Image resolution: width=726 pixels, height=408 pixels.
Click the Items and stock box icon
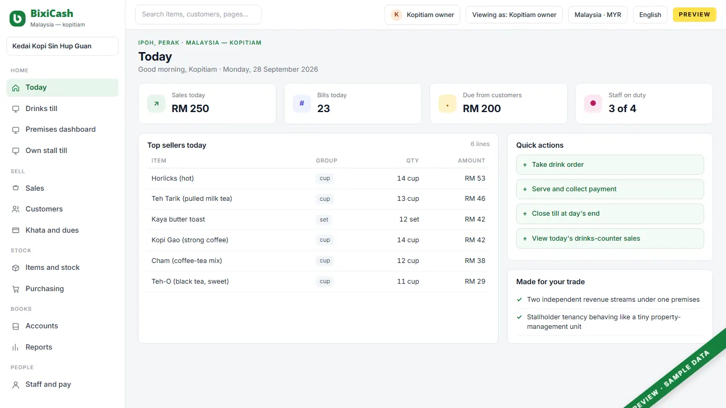pos(15,268)
